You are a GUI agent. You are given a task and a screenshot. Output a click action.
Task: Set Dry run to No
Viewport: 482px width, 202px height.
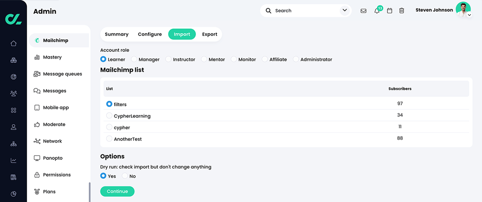point(125,176)
